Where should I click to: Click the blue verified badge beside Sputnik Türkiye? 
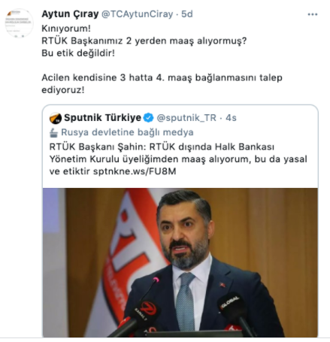click(148, 118)
